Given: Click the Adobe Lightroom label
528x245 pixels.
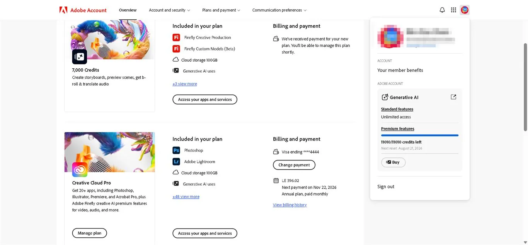Looking at the screenshot, I should 199,162.
